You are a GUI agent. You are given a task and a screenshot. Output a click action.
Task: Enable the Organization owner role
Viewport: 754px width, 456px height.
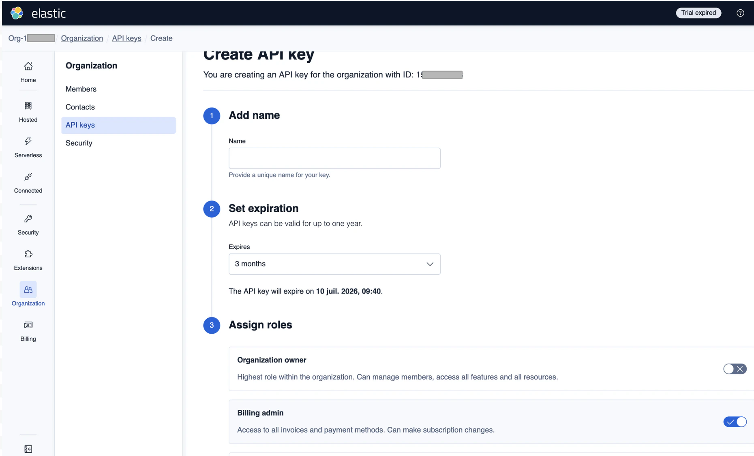[x=735, y=369]
